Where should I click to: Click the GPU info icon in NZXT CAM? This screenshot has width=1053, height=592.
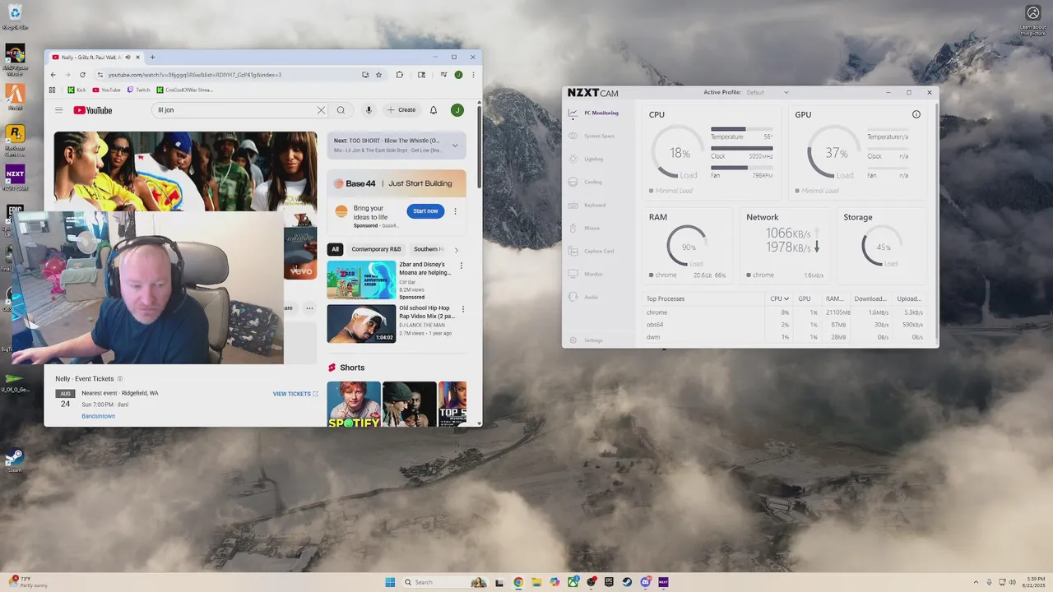[916, 114]
